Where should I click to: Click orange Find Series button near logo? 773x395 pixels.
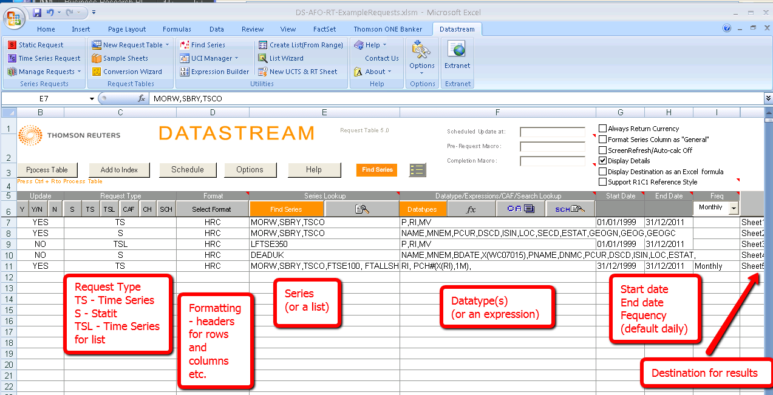[x=377, y=170]
